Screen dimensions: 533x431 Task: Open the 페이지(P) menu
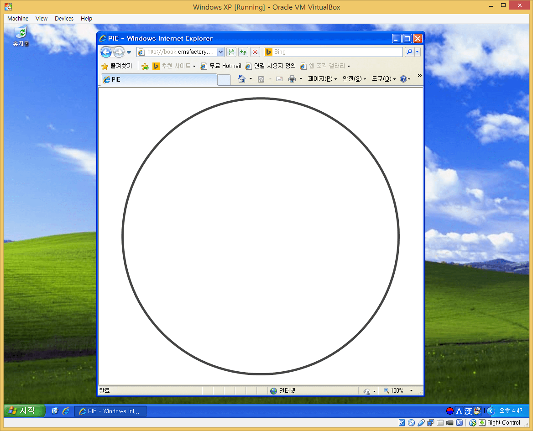(x=322, y=79)
